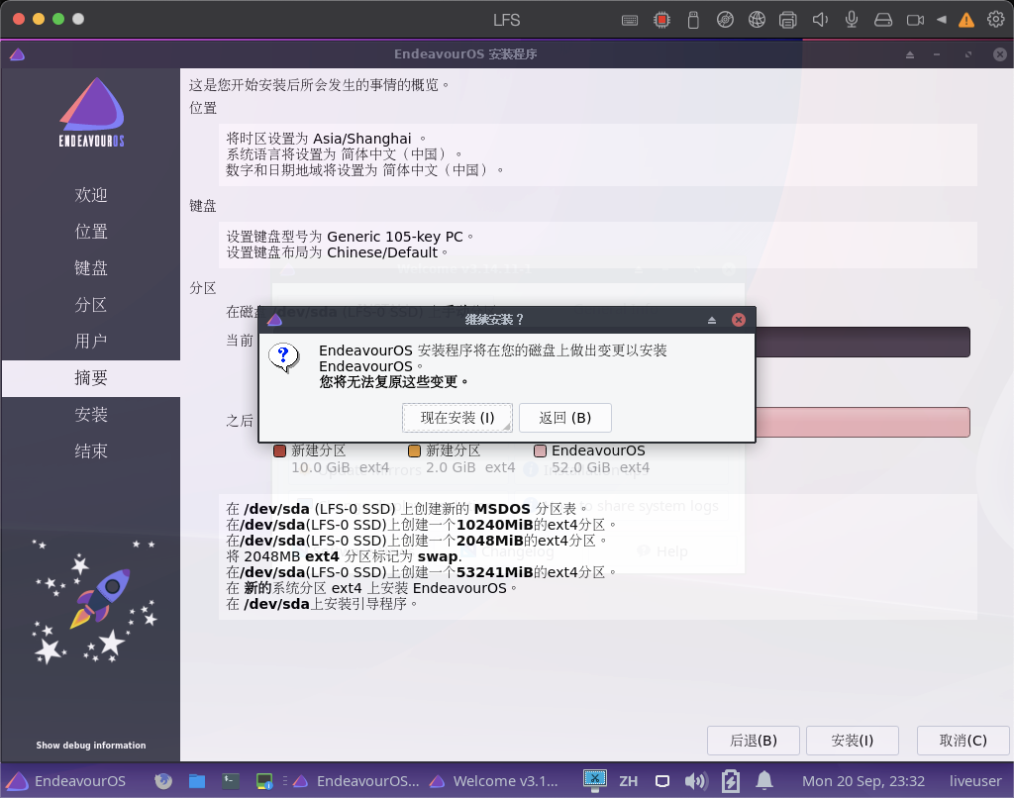Open the EndeavourOS application menu in taskbar

66,781
